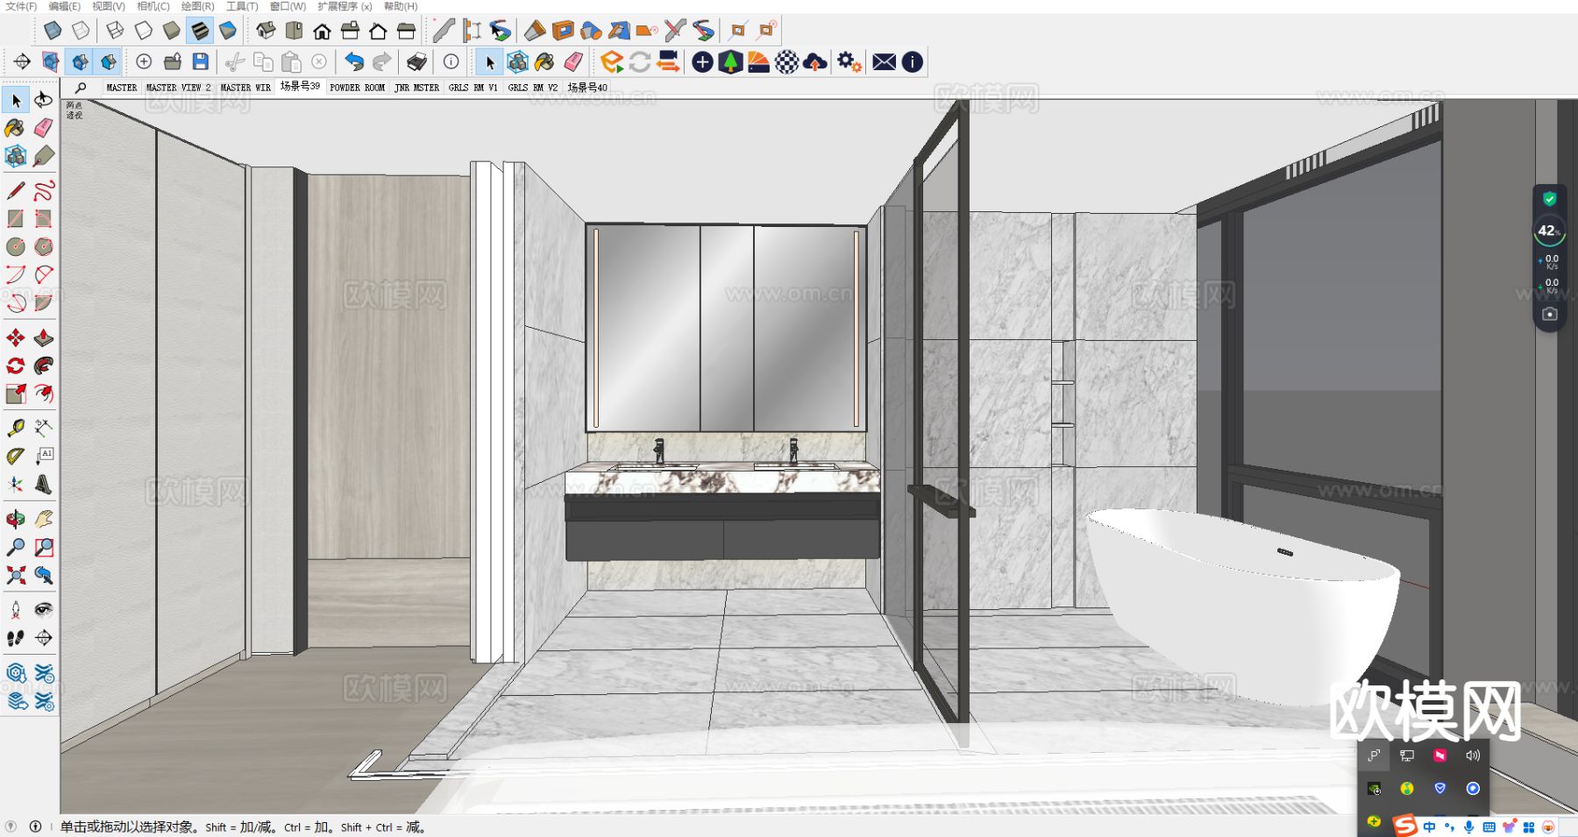1578x837 pixels.
Task: Toggle Shaded With Textures style
Action: tap(200, 32)
